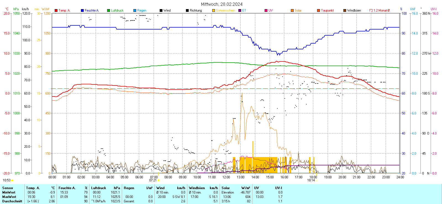Click the sun icon next to 10:53
Screen dimensions: 442x204
(x=12, y=180)
